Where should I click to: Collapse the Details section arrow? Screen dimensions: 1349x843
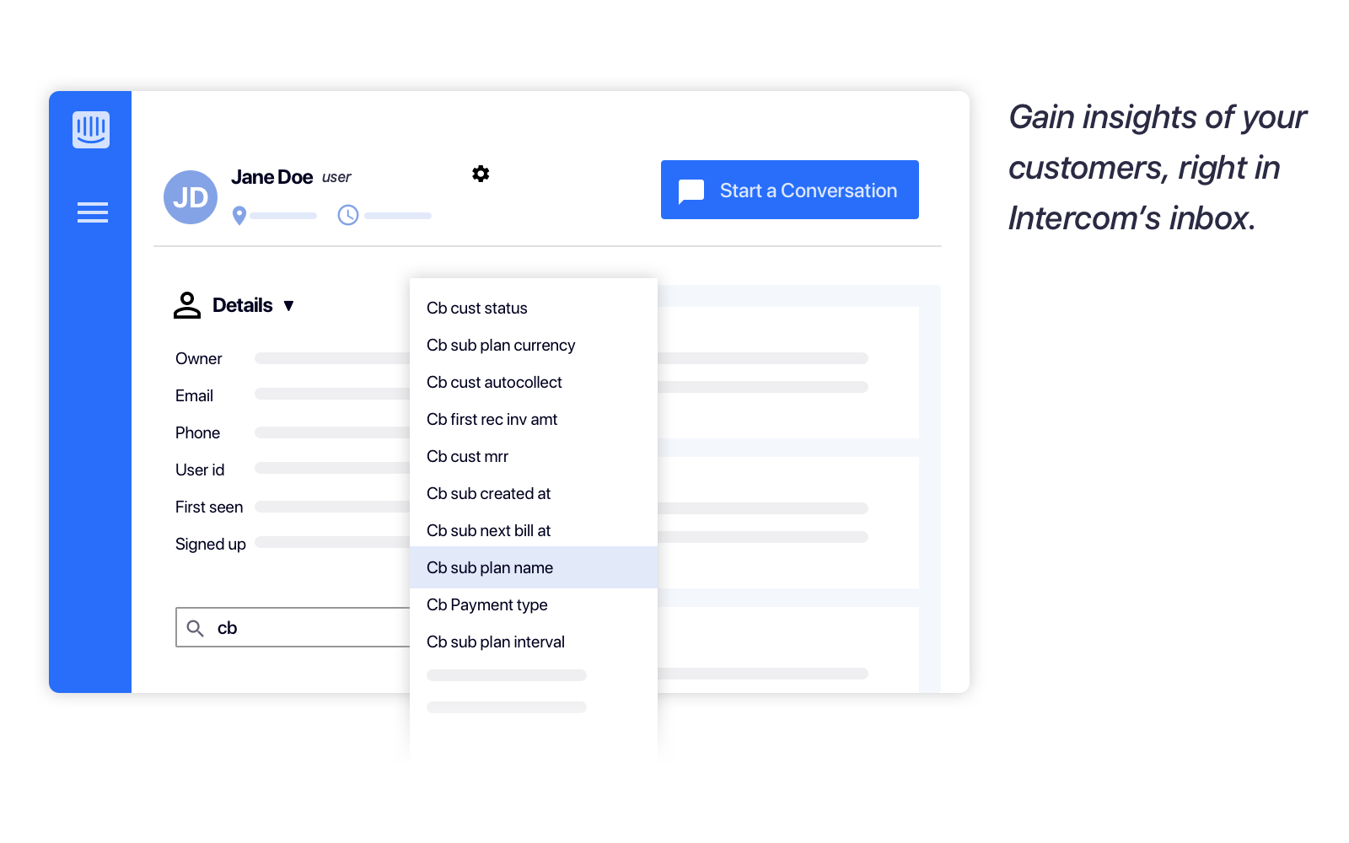click(x=288, y=306)
